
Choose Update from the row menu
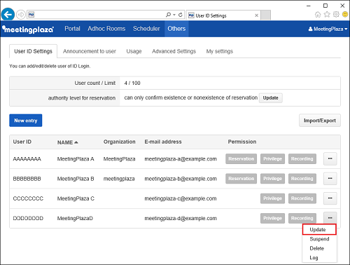click(319, 229)
